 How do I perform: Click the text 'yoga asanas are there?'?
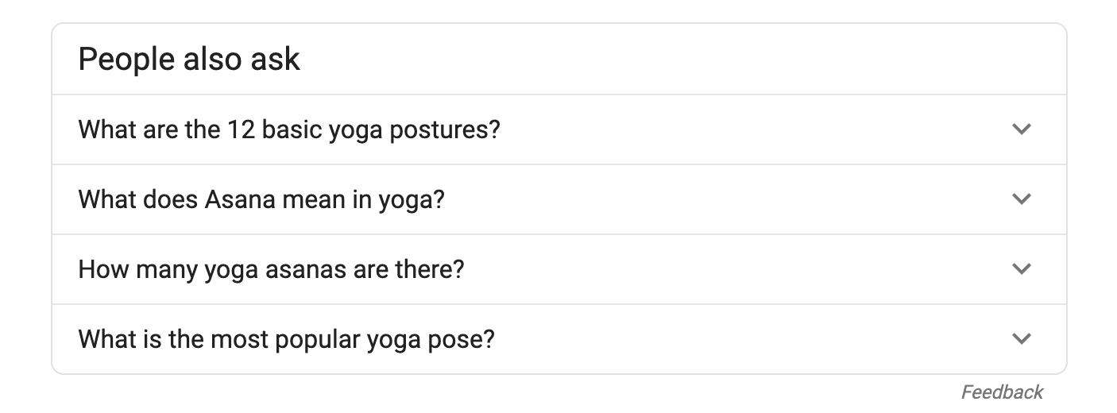pyautogui.click(x=334, y=269)
